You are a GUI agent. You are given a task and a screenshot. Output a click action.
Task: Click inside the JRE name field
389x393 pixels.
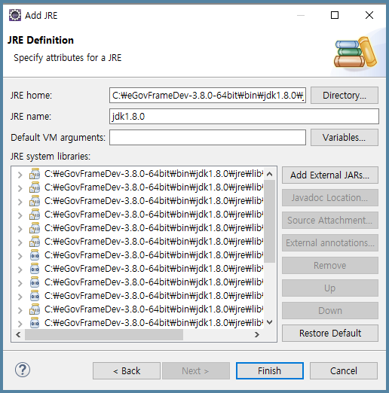click(244, 117)
